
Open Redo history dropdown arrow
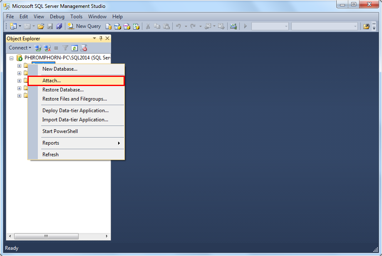(200, 26)
